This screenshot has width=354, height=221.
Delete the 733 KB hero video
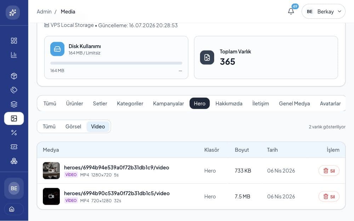click(329, 171)
